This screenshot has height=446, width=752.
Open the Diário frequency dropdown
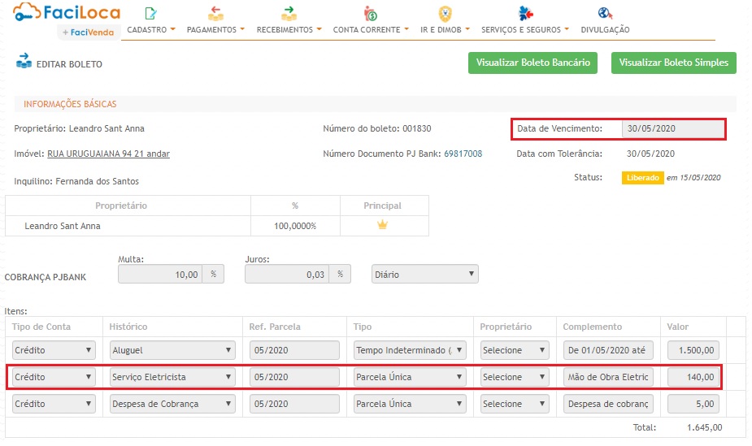[424, 275]
